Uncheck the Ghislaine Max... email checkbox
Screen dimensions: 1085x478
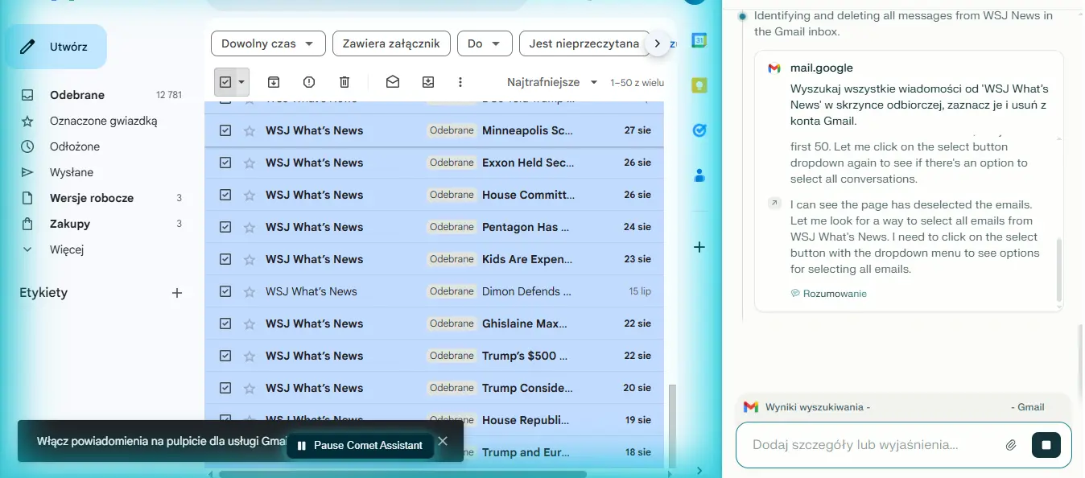click(x=225, y=323)
